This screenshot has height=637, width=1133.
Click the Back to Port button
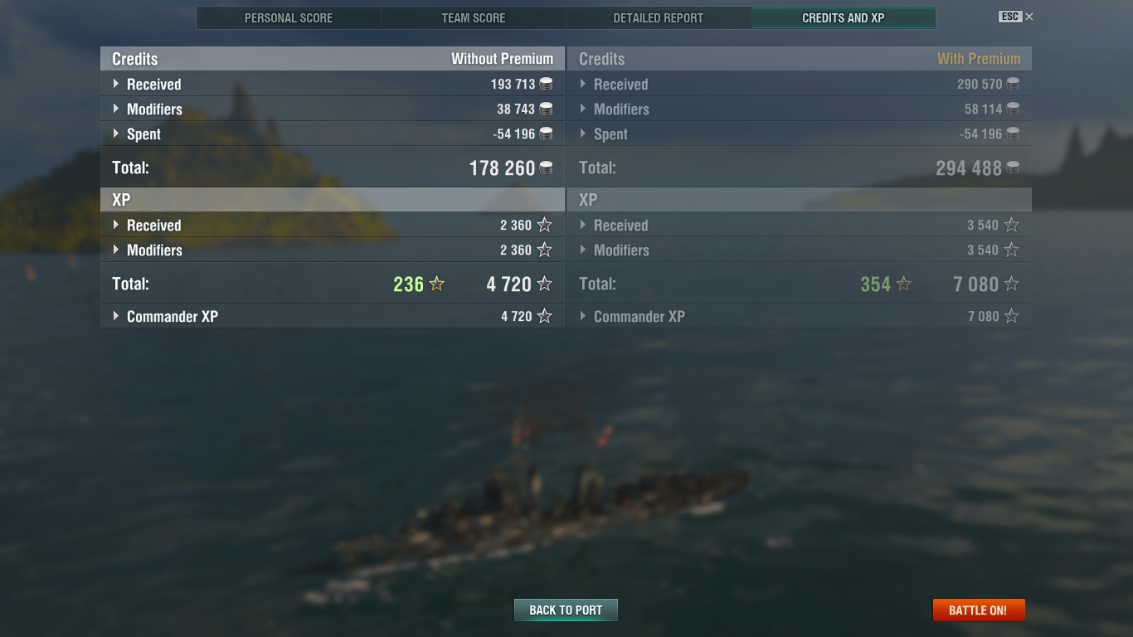(x=566, y=610)
